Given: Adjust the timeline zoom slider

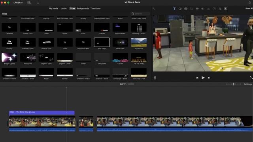Looking at the screenshot, I should (233, 84).
